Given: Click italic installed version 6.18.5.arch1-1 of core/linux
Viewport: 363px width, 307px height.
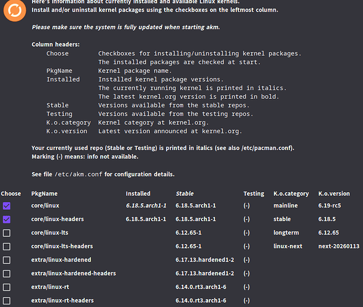Looking at the screenshot, I should [146, 206].
